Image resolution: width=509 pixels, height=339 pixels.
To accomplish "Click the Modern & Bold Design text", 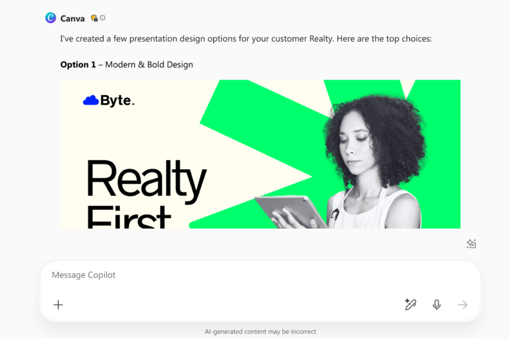I will (x=149, y=65).
